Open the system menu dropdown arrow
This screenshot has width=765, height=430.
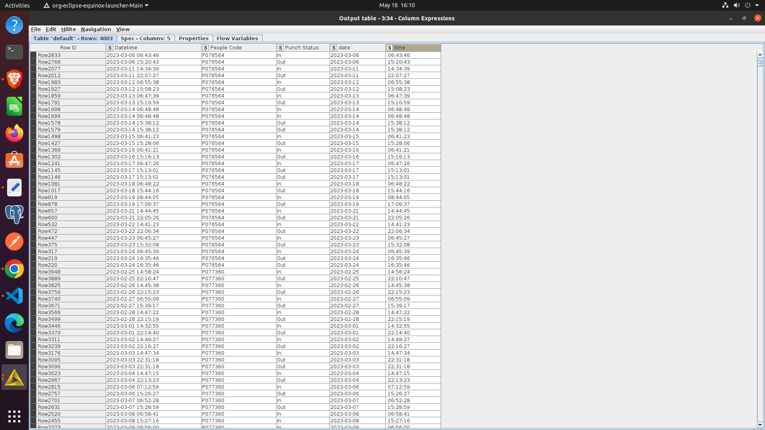757,5
